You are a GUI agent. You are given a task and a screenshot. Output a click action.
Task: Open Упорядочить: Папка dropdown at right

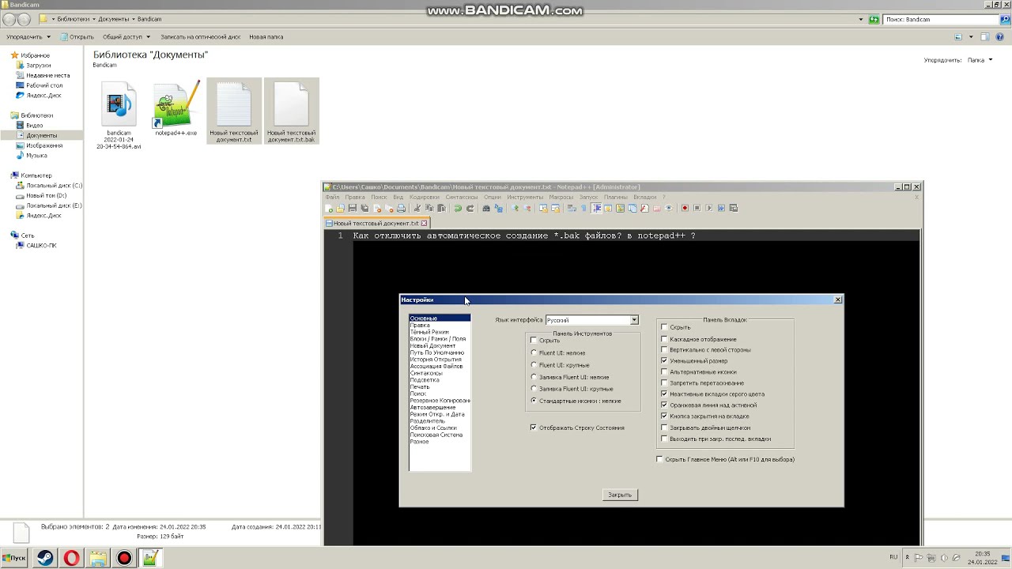click(x=980, y=60)
